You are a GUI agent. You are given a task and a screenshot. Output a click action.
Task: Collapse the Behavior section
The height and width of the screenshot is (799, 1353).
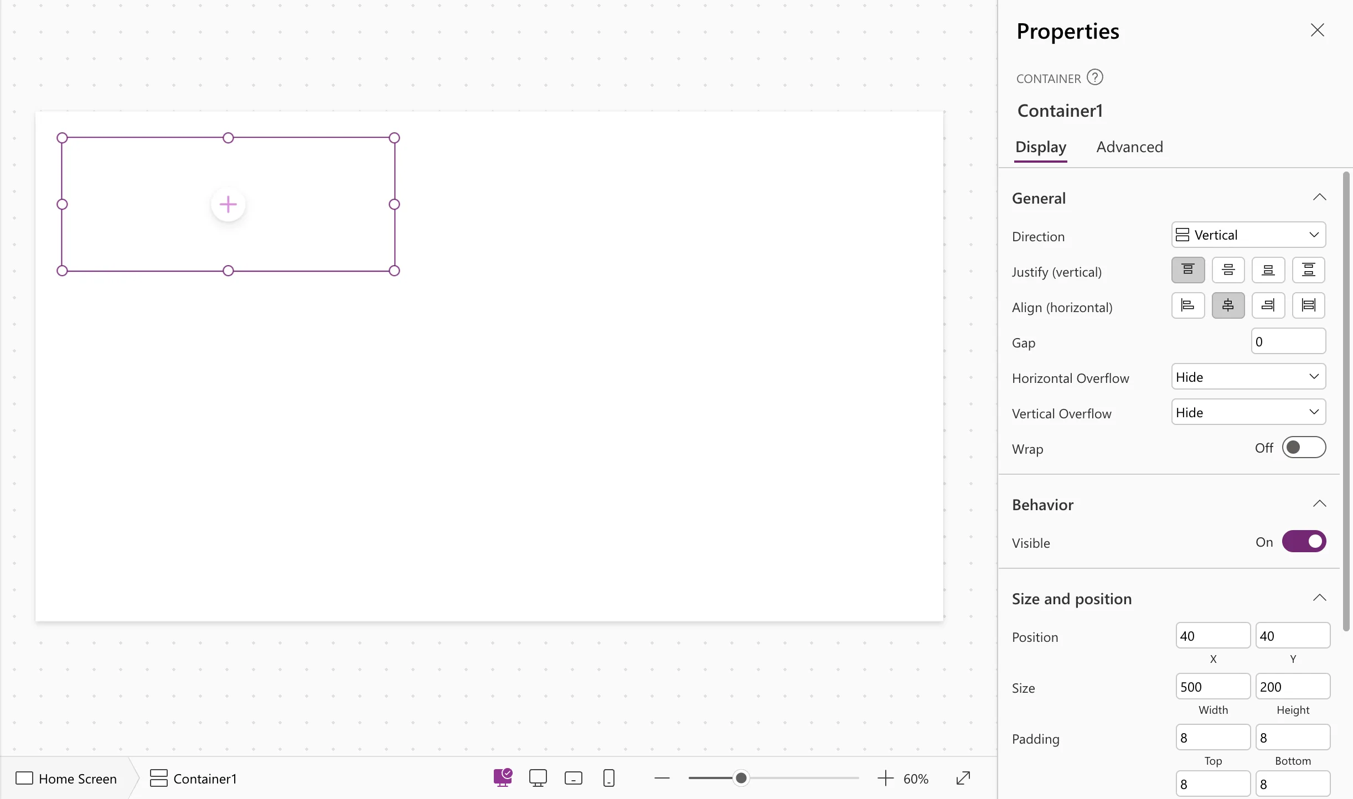(1320, 504)
